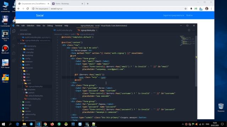Screen dimensions: 227x127
Task: Open the Chrome profile avatar
Action: coord(206,8)
